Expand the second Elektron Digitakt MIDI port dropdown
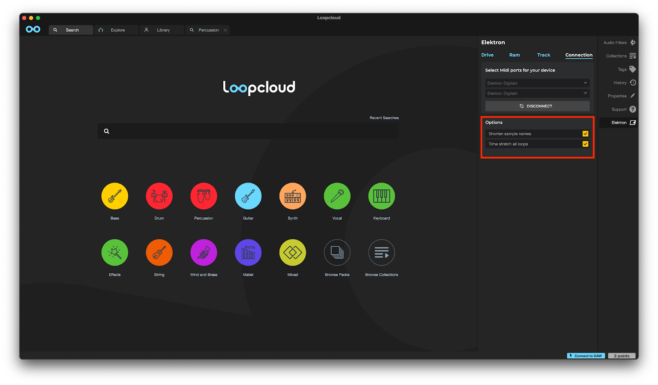This screenshot has height=385, width=658. tap(537, 93)
